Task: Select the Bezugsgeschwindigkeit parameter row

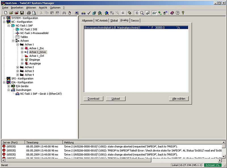Action: coord(136,28)
